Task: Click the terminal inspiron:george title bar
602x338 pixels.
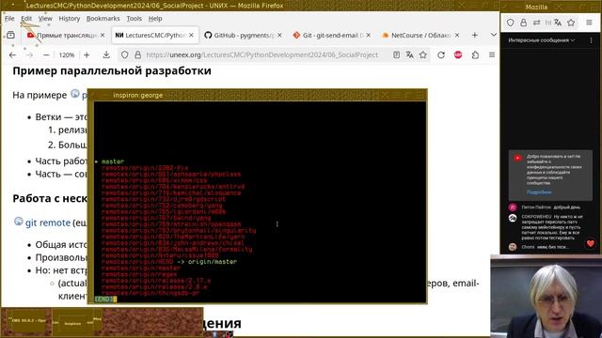Action: [x=257, y=95]
